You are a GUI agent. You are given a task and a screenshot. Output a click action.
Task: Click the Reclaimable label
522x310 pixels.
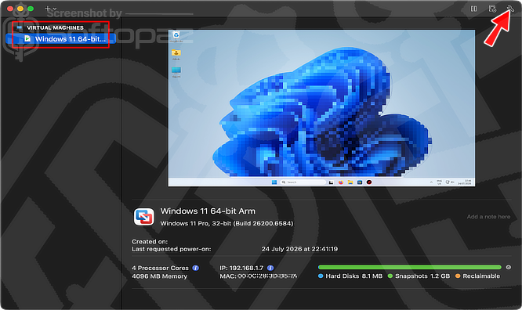click(481, 276)
